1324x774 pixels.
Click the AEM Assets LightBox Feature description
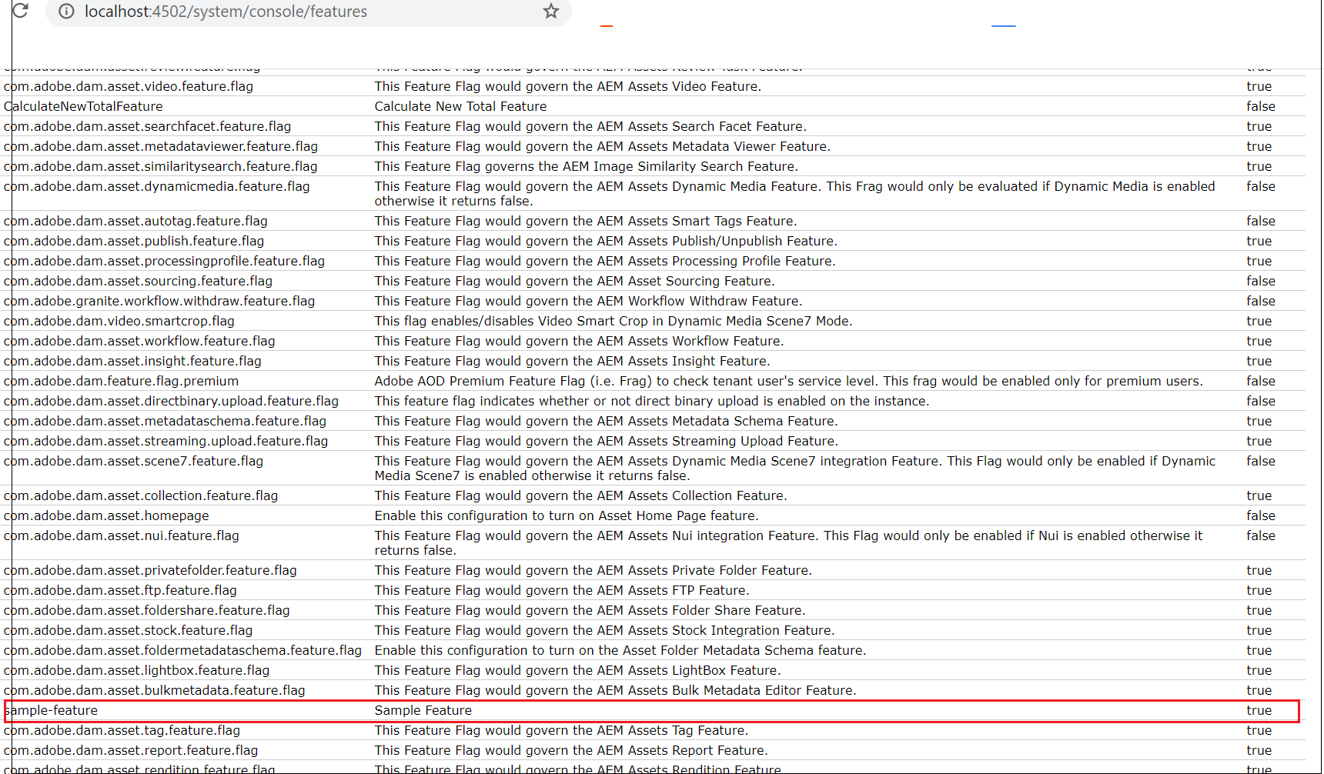coord(578,670)
